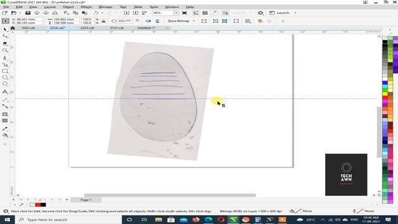Open Firefox from taskbar
Viewport: 398px width, 224px height.
point(196,220)
